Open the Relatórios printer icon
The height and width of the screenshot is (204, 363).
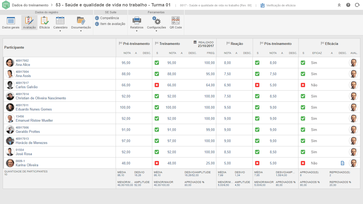click(137, 21)
